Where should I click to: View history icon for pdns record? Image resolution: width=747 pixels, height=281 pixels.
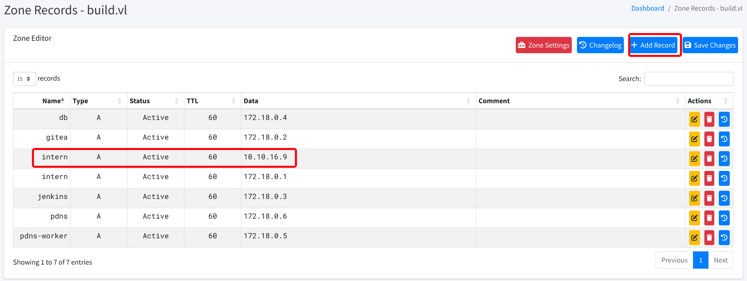point(724,218)
